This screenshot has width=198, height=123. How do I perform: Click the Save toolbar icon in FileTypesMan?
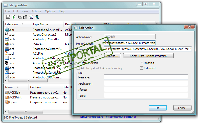tap(8, 17)
